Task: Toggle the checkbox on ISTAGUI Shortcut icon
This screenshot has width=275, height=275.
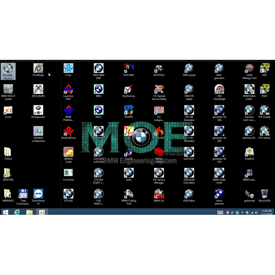Action: [5, 64]
